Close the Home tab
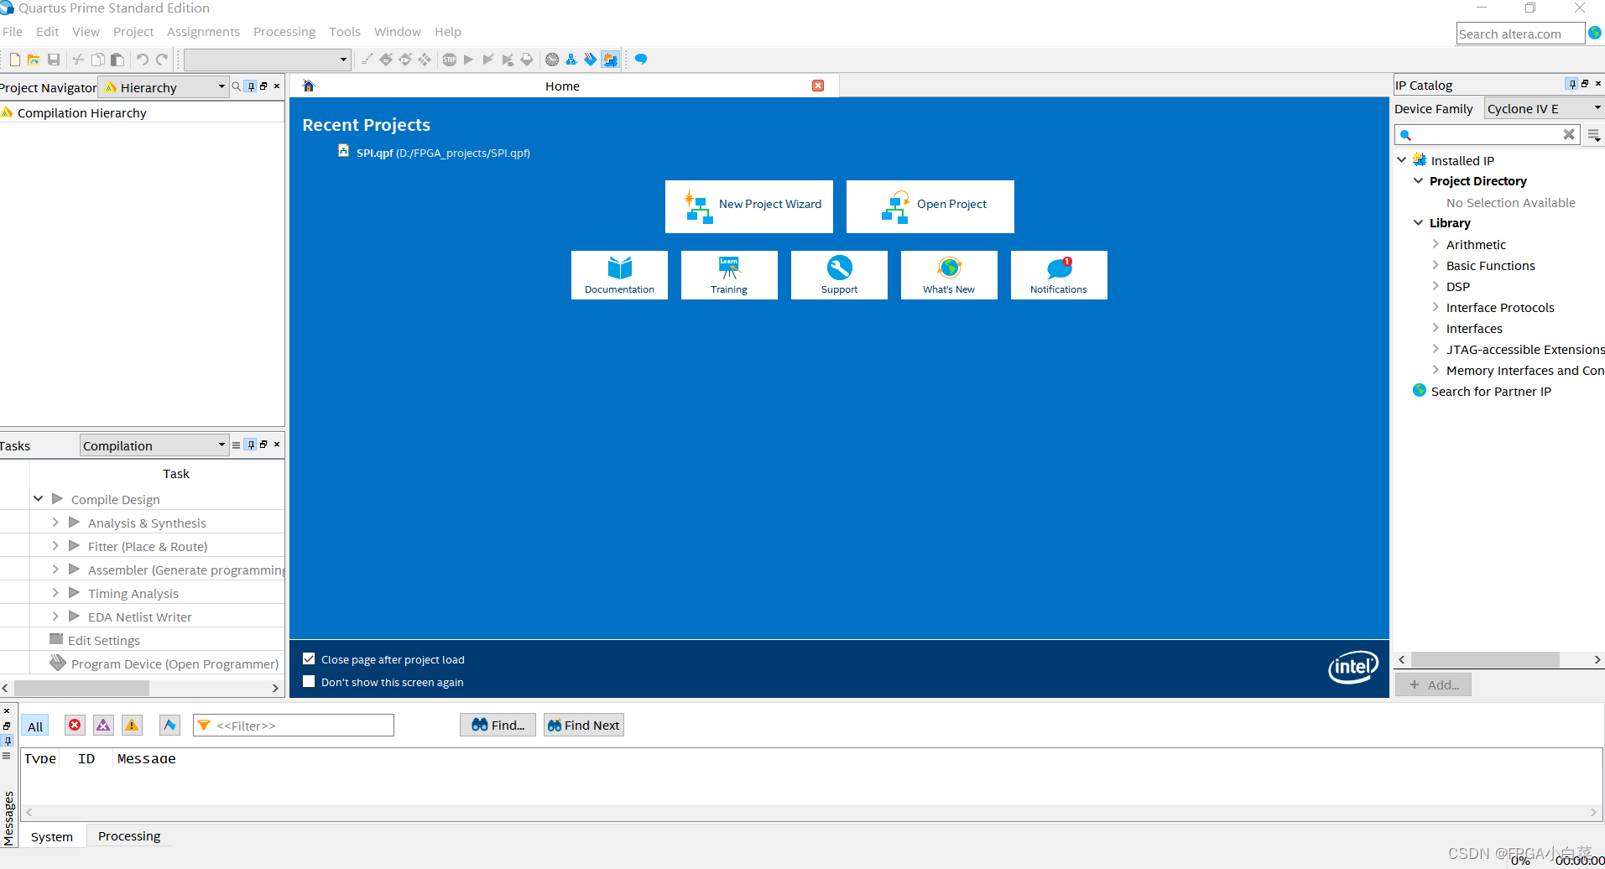Viewport: 1605px width, 869px height. 818,86
